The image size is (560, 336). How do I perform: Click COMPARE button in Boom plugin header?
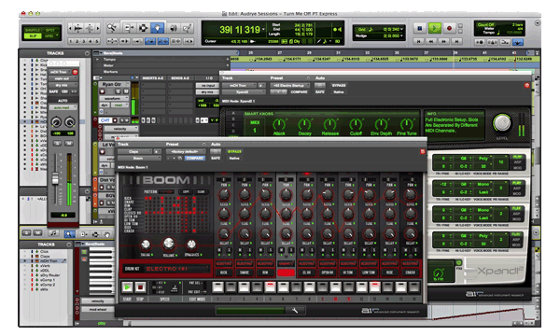[195, 158]
